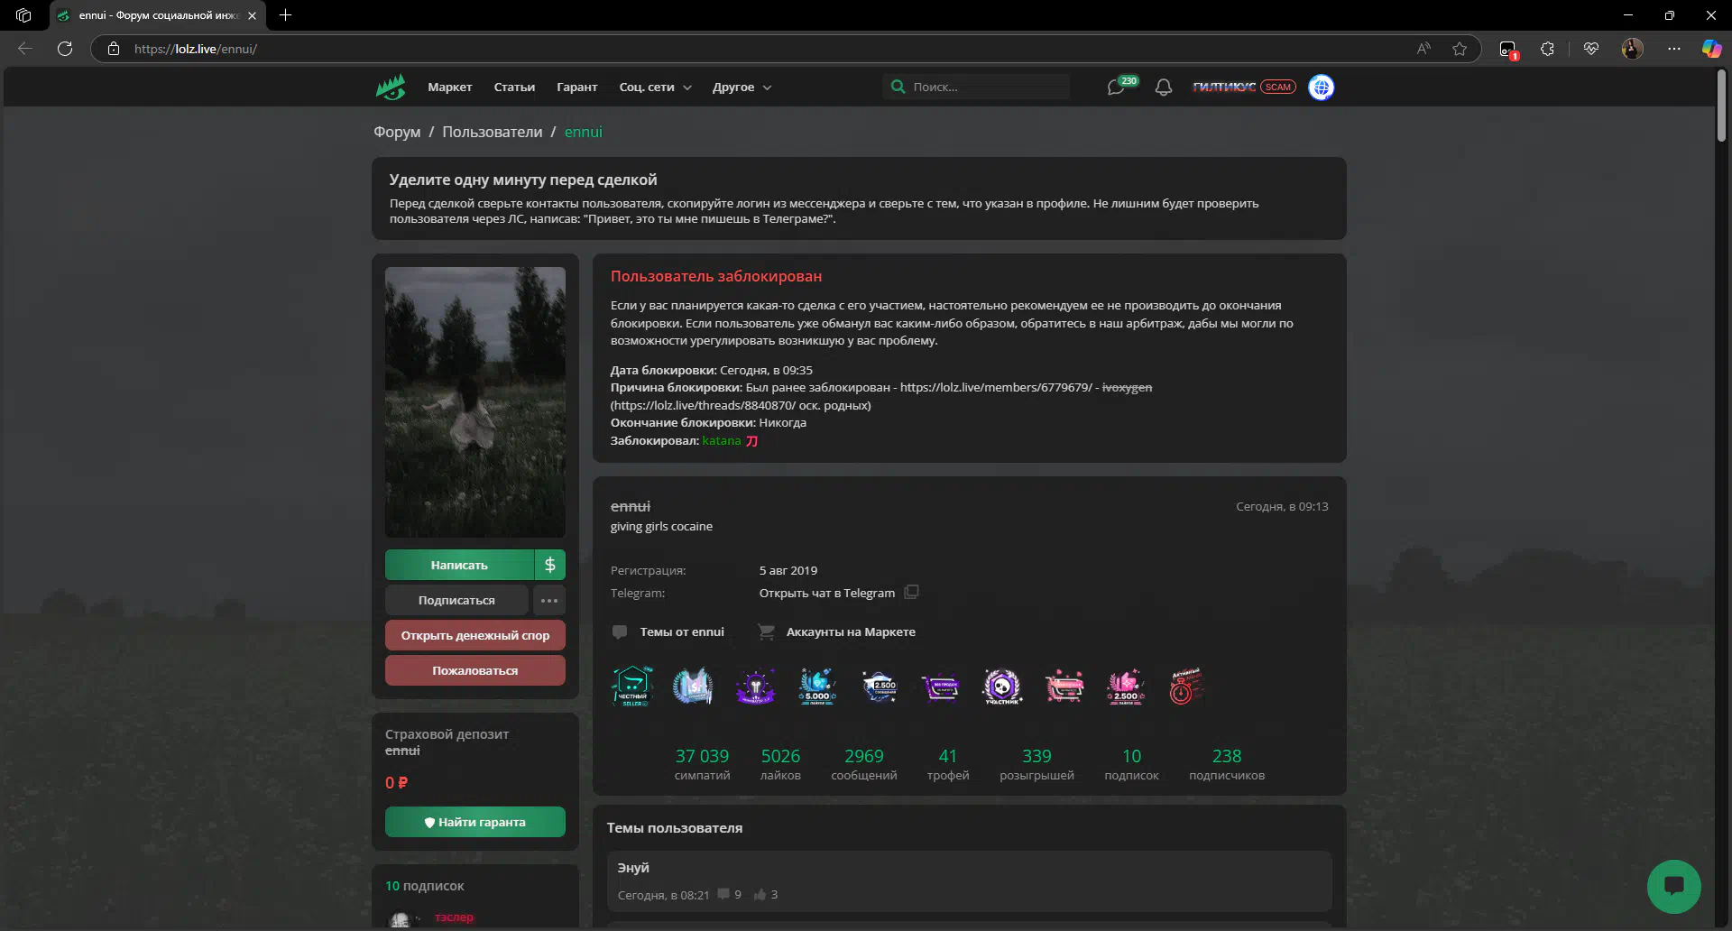The height and width of the screenshot is (931, 1732).
Task: Click the language globe icon in the header
Action: [1322, 88]
